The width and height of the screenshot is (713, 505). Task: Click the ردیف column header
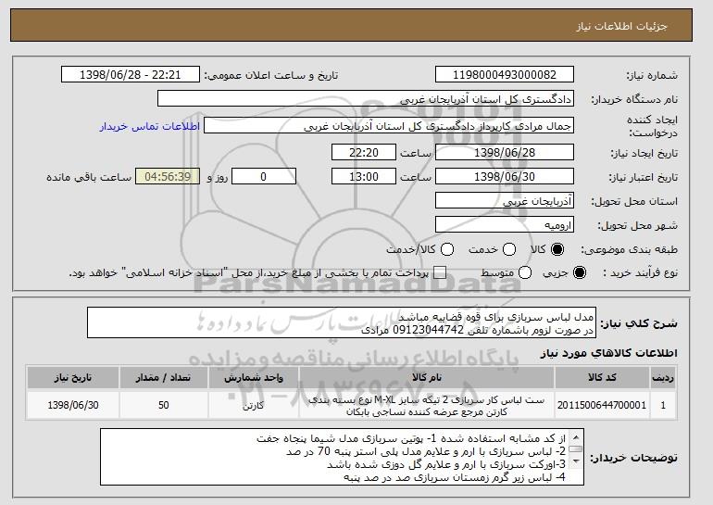[x=663, y=378]
